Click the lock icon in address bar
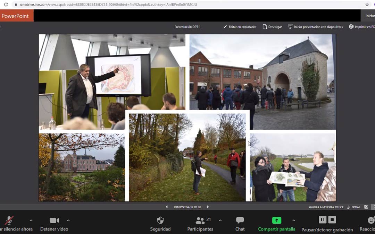This screenshot has height=234, width=375. pos(16,4)
